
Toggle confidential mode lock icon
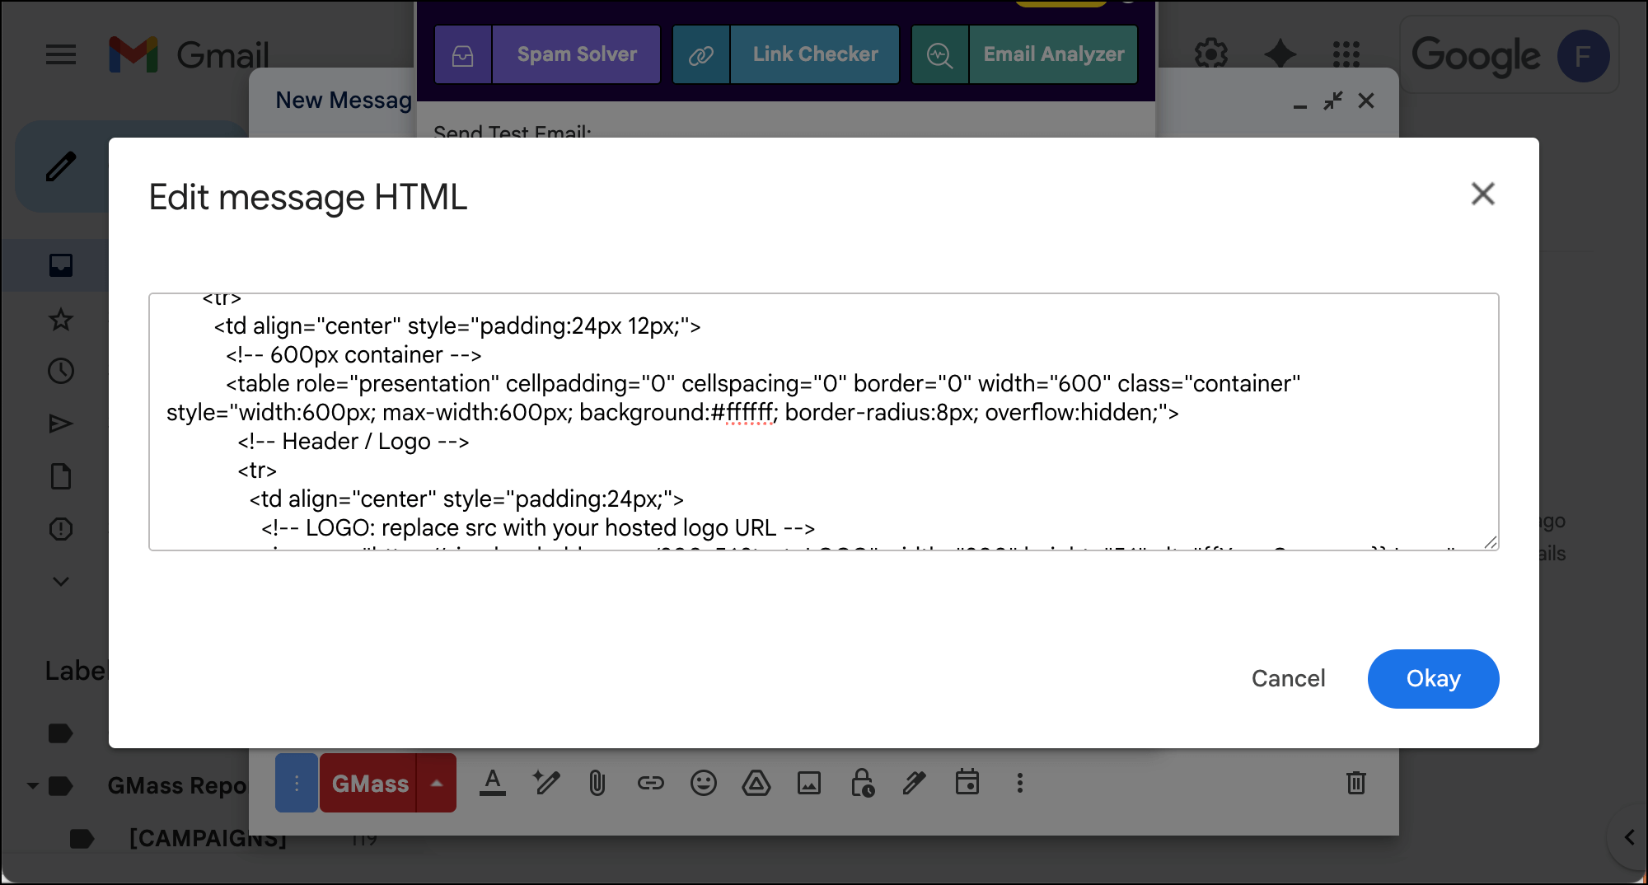[x=862, y=783]
